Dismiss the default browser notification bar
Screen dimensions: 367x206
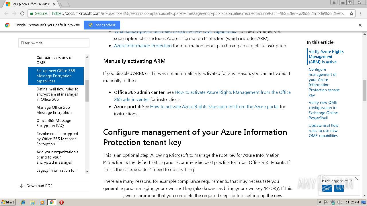[x=360, y=25]
